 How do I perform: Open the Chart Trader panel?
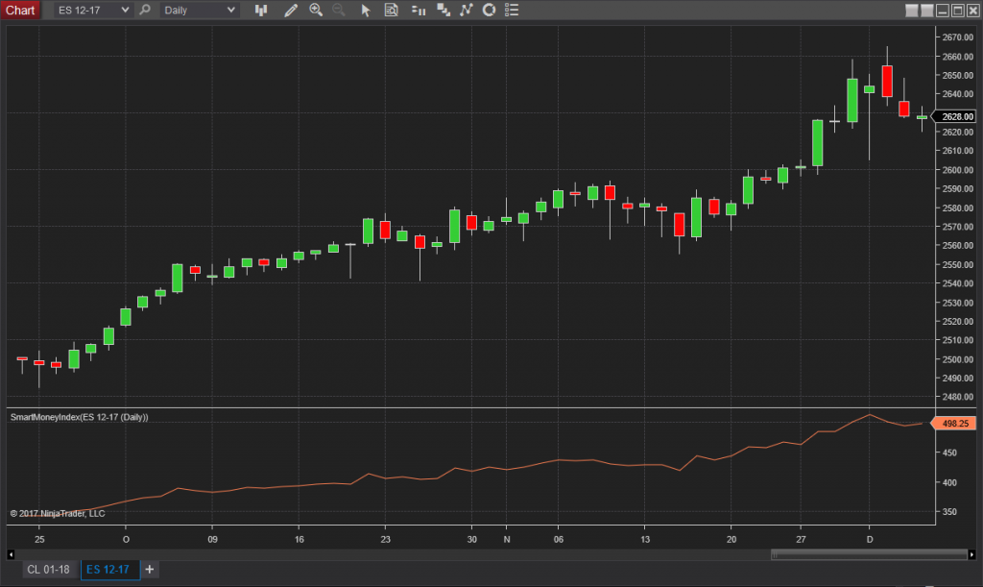point(418,10)
